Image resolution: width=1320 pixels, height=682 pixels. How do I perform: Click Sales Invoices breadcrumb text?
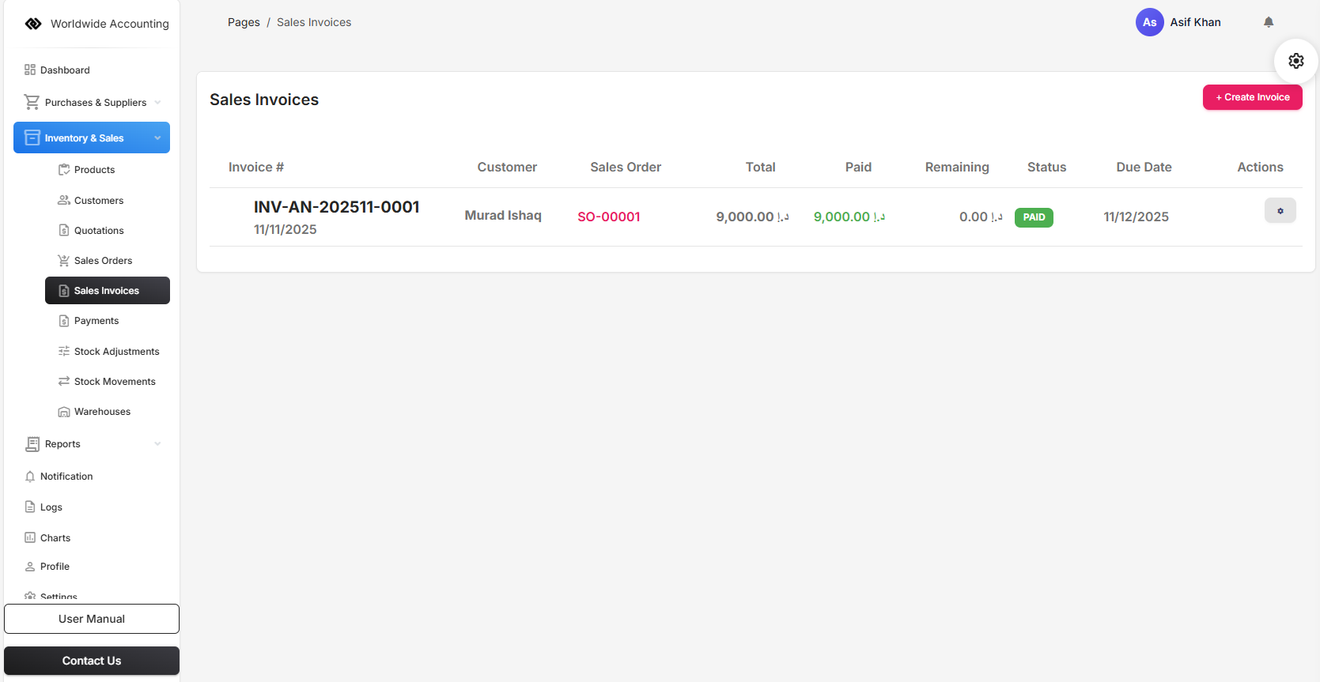click(314, 22)
